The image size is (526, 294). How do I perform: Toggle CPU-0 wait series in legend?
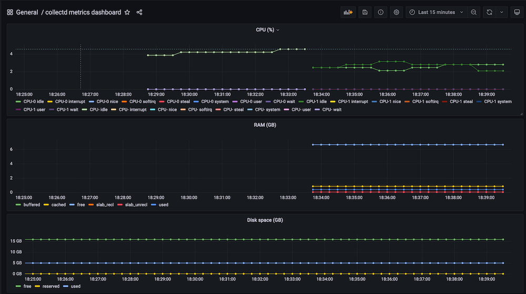pyautogui.click(x=284, y=102)
